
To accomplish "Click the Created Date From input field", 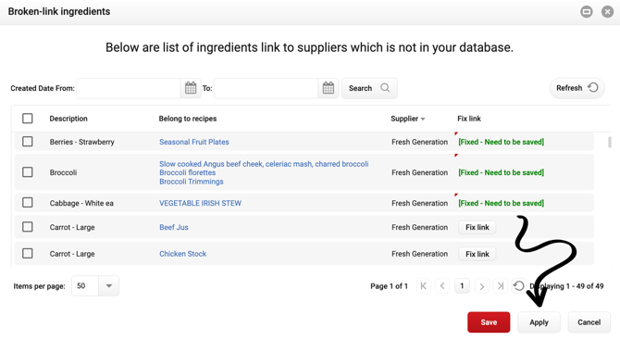I will (x=129, y=88).
